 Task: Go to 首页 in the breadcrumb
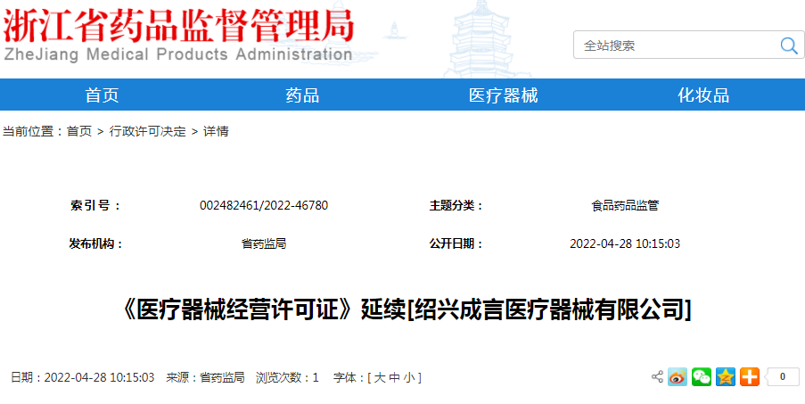point(79,131)
